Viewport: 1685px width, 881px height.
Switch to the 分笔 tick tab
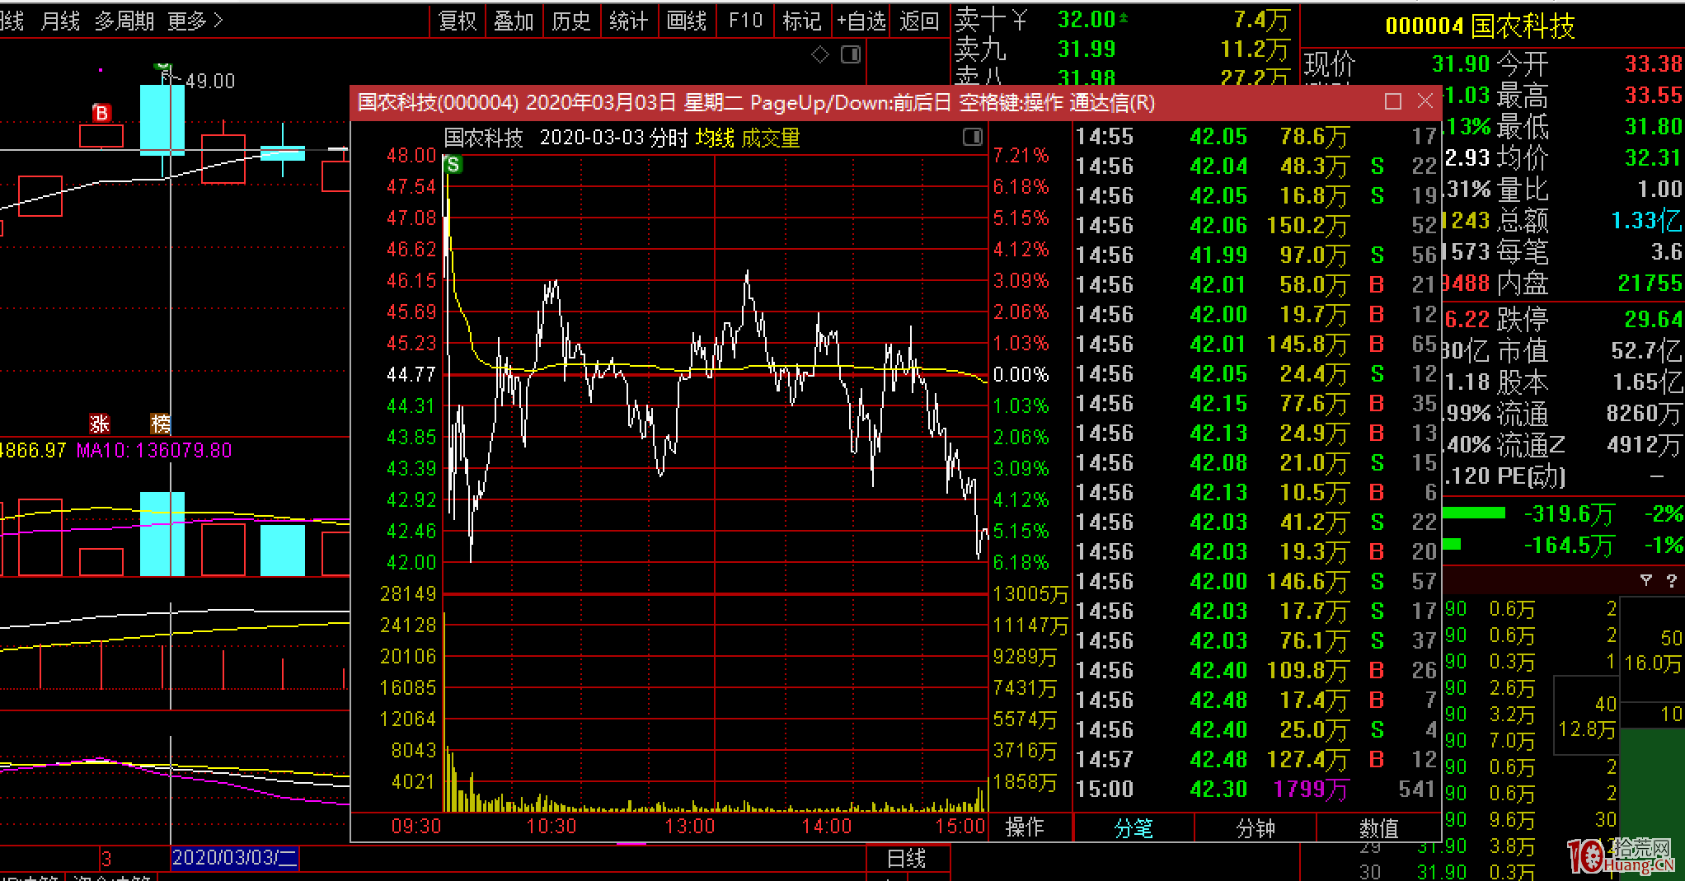click(x=1134, y=828)
